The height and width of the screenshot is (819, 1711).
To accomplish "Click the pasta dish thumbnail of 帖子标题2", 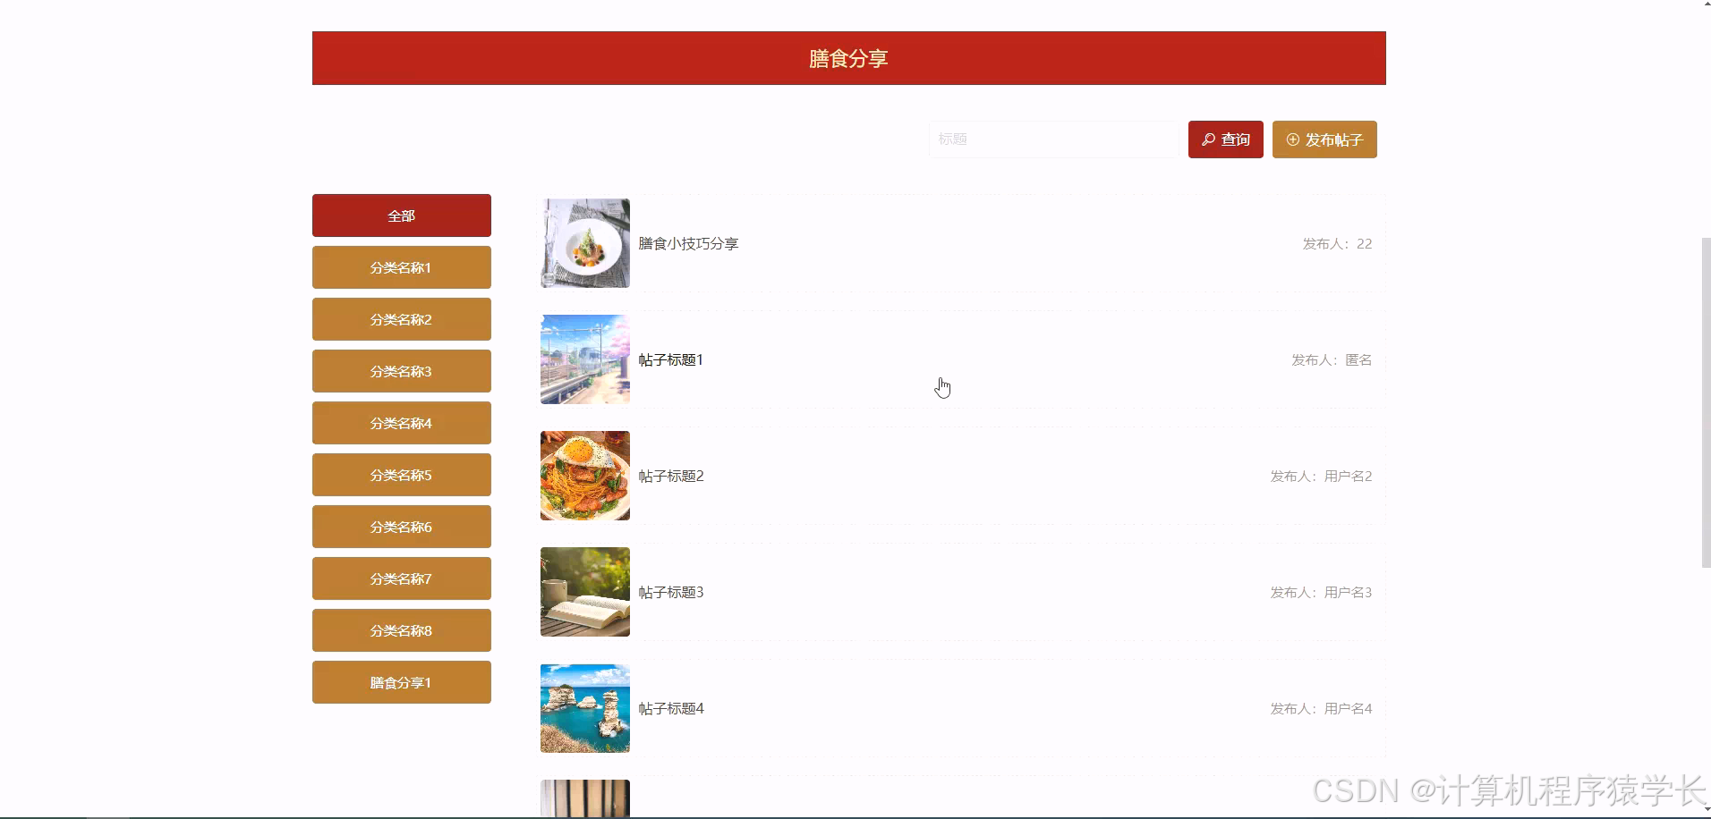I will (x=583, y=475).
